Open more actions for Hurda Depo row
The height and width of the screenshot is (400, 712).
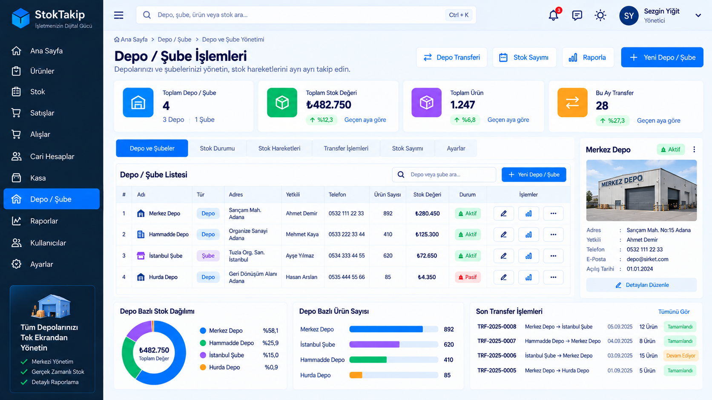553,277
